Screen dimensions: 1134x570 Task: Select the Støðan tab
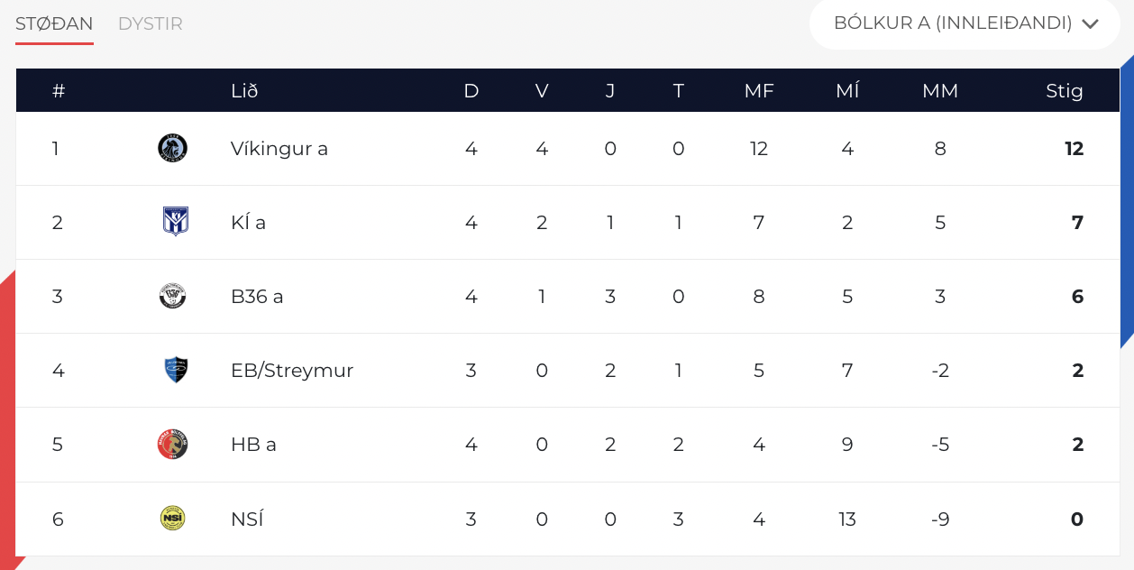[x=54, y=24]
